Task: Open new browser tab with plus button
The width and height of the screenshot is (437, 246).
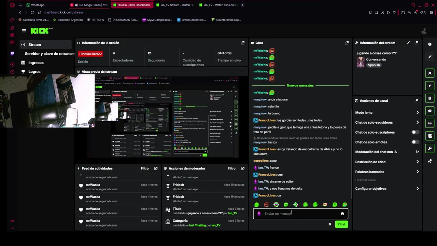Action: pyautogui.click(x=242, y=5)
